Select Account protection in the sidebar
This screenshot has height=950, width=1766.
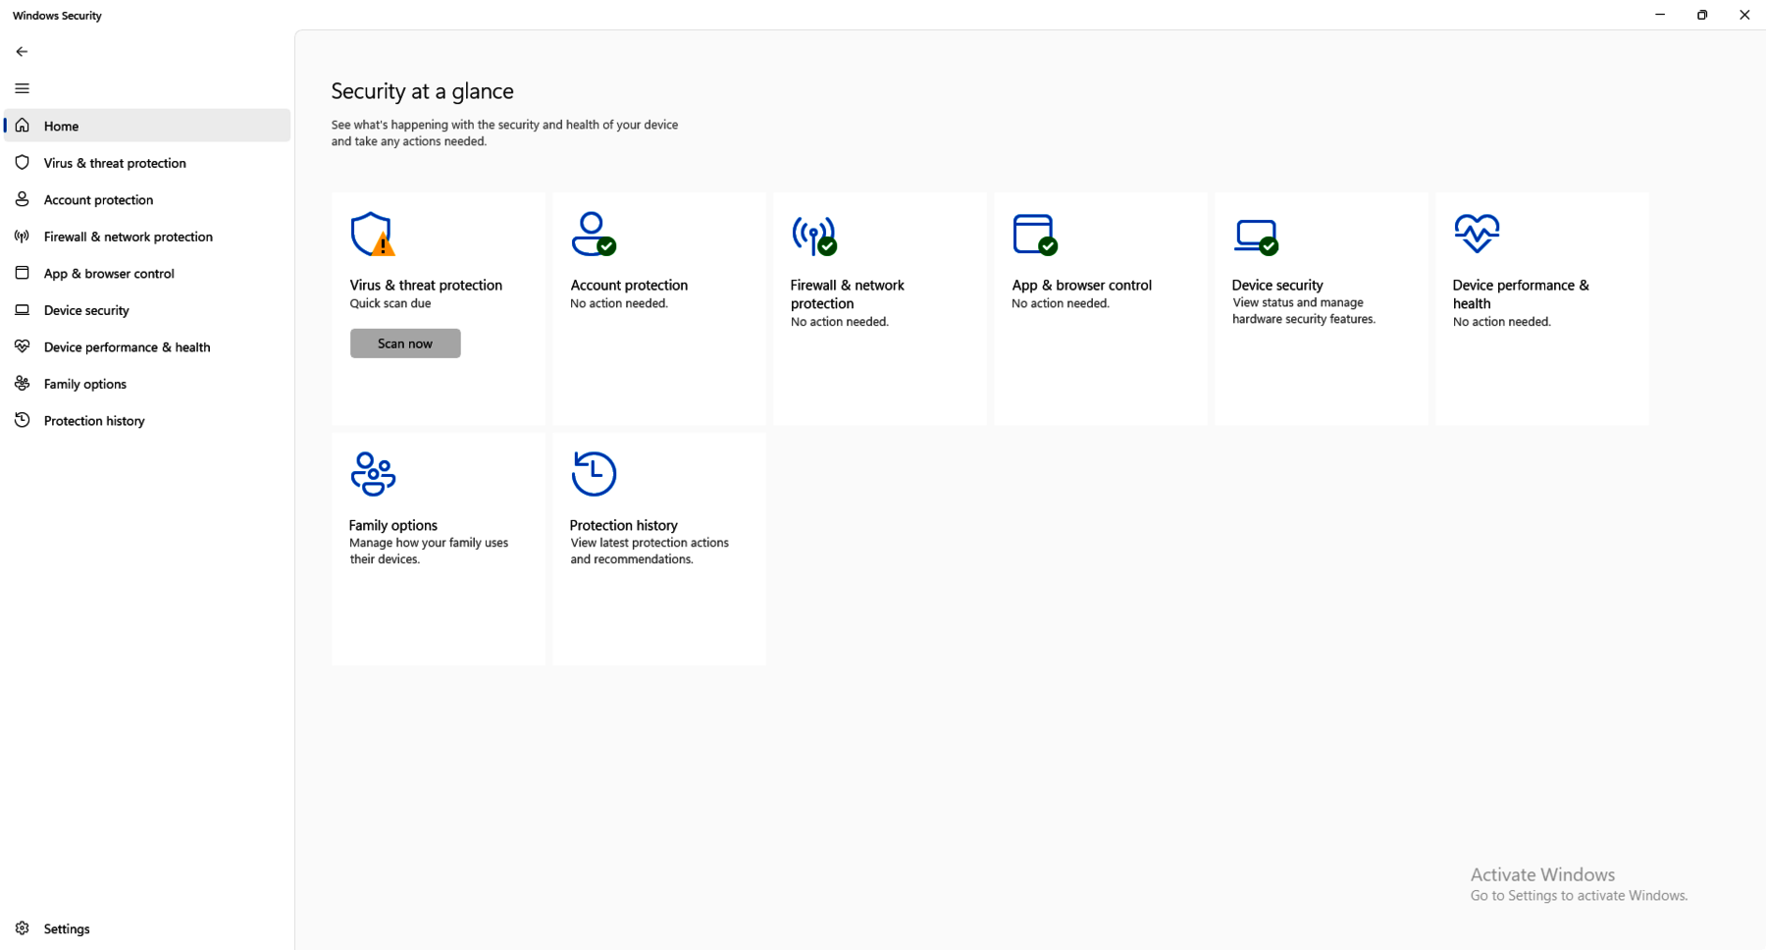tap(98, 200)
